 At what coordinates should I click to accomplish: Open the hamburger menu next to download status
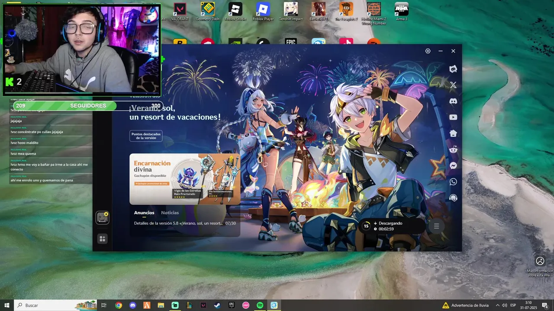436,226
